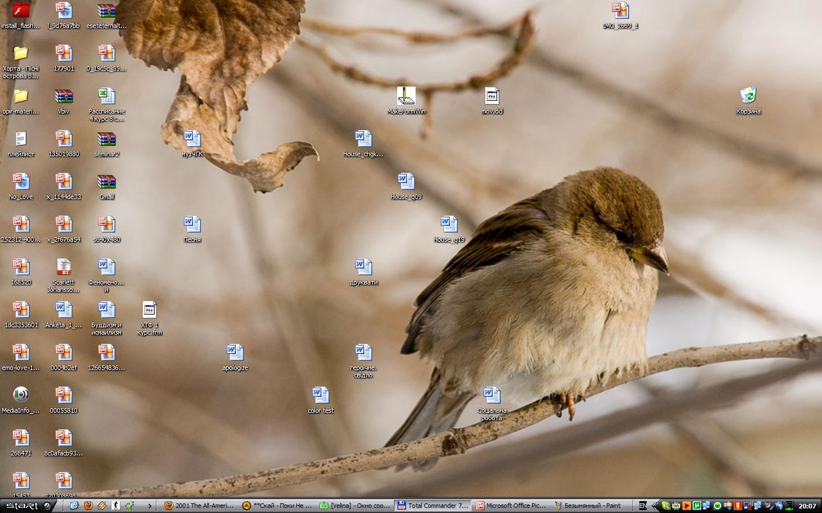
Task: Select the ХТФ 1 курс.frm file
Action: tap(150, 318)
